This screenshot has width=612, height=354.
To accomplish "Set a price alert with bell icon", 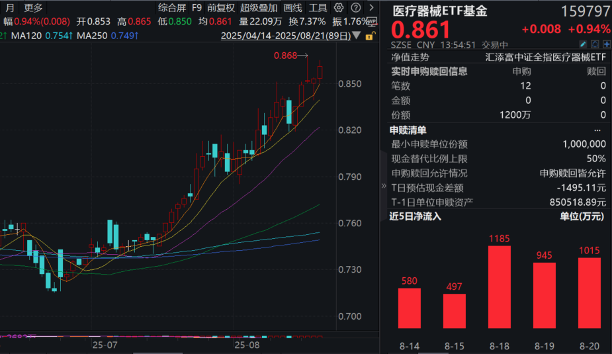I will click(594, 44).
